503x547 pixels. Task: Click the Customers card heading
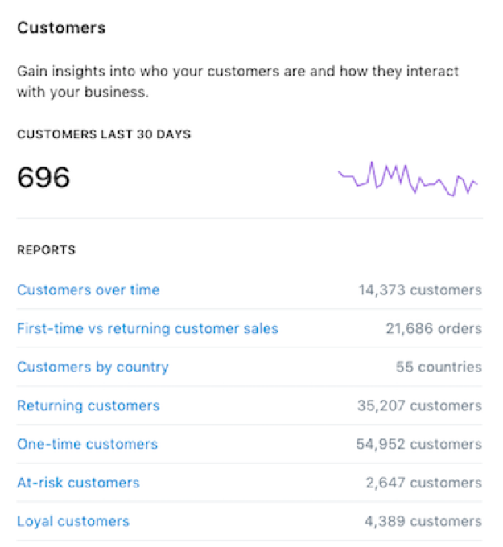(x=61, y=28)
